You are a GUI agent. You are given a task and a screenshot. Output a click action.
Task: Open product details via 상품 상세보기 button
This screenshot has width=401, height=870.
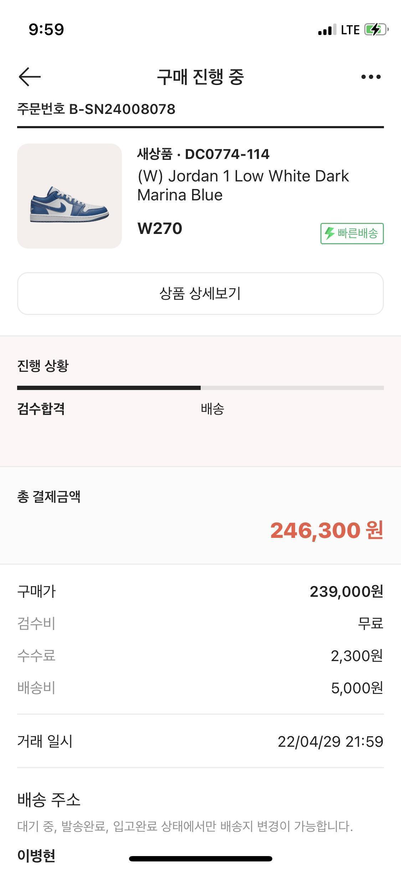(200, 294)
